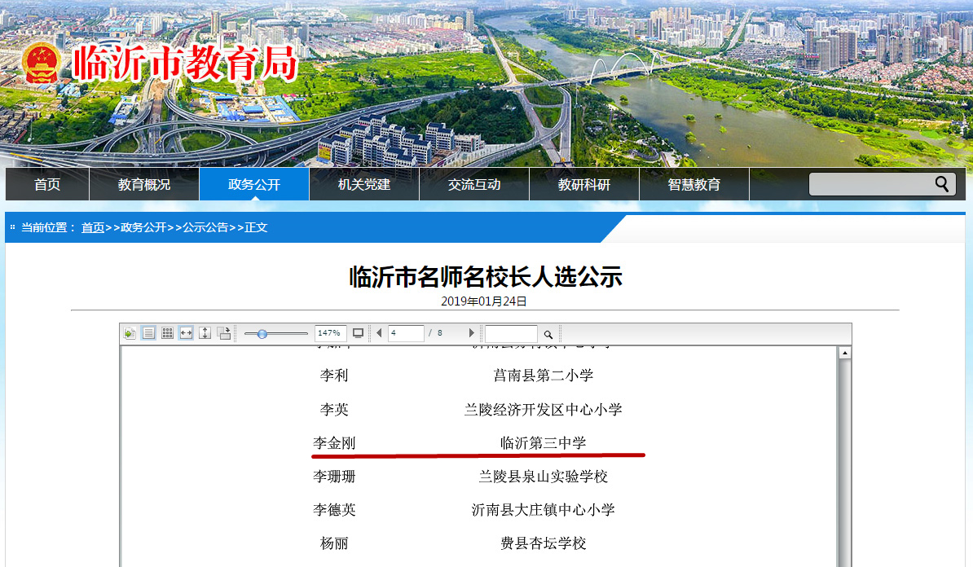The width and height of the screenshot is (973, 567).
Task: Fit document to width
Action: 186,333
